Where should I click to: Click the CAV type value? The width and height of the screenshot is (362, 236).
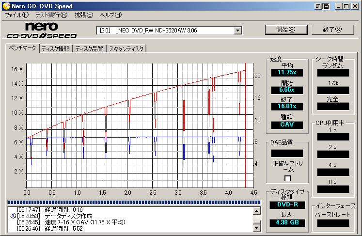[x=287, y=125]
